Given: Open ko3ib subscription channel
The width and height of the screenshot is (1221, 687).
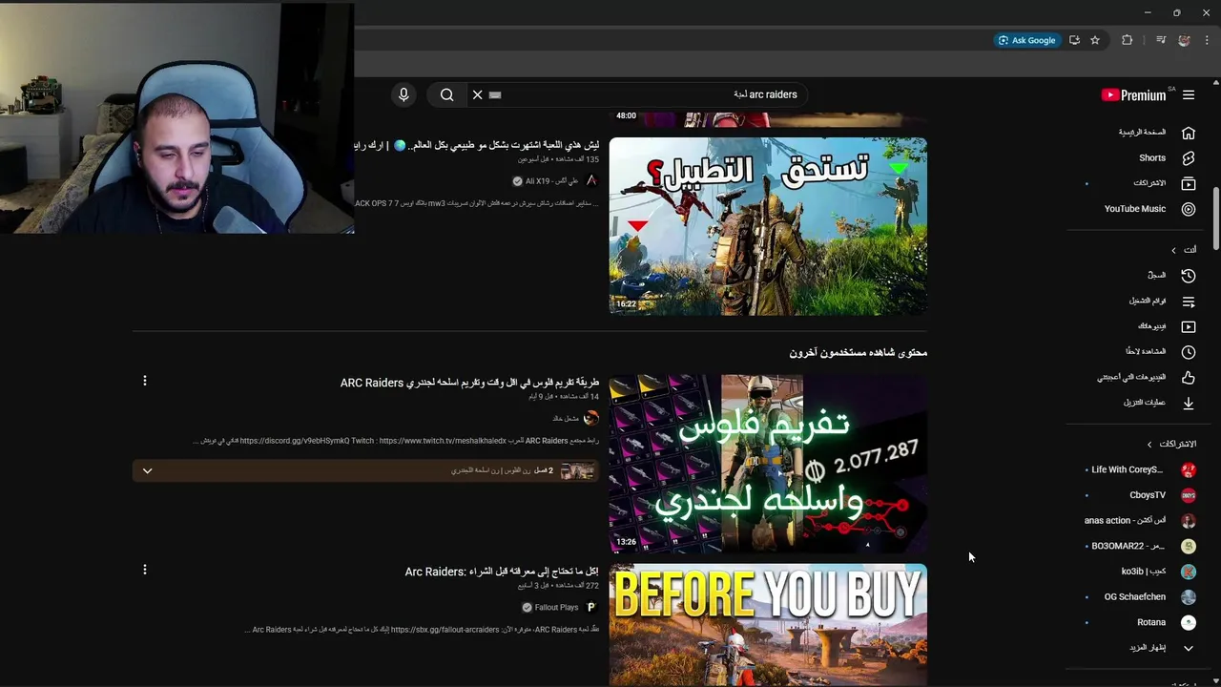Looking at the screenshot, I should pos(1144,572).
